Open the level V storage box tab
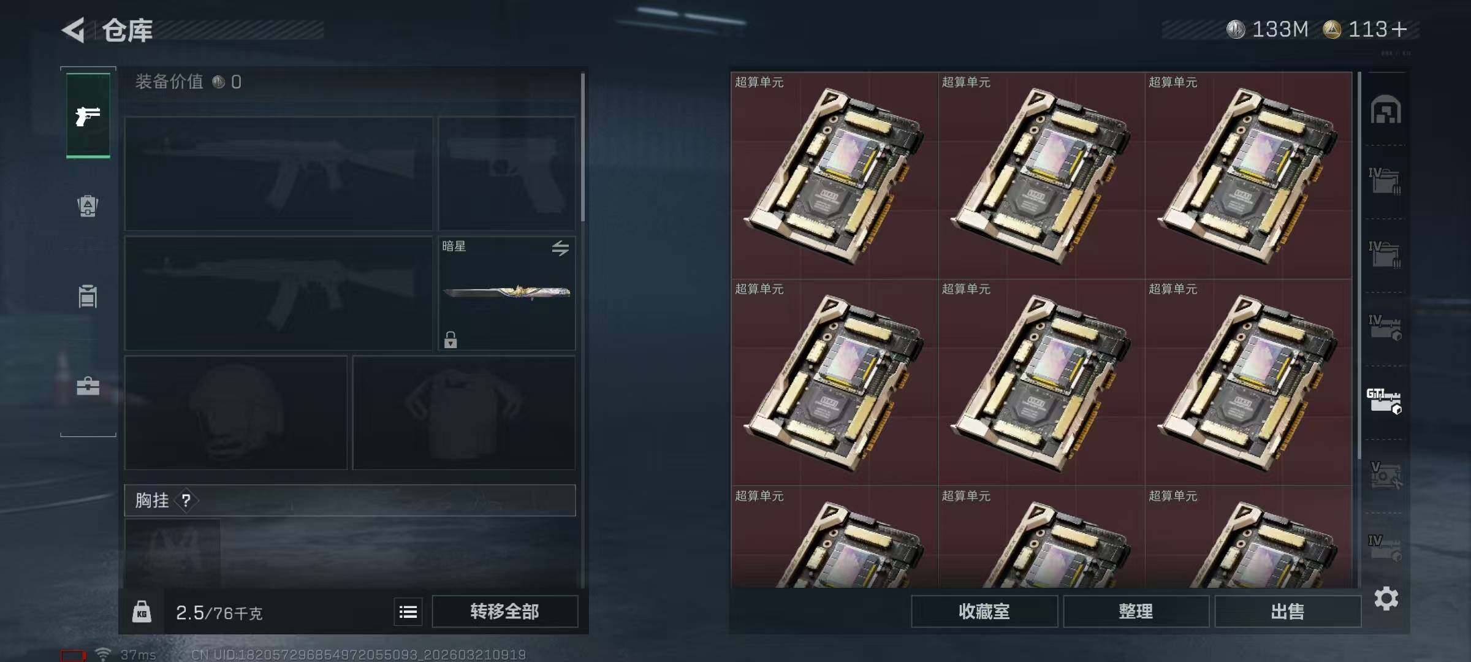This screenshot has height=662, width=1471. [x=1385, y=475]
